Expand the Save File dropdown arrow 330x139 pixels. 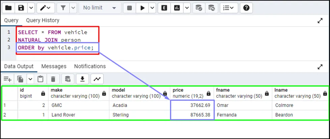[x=31, y=8]
